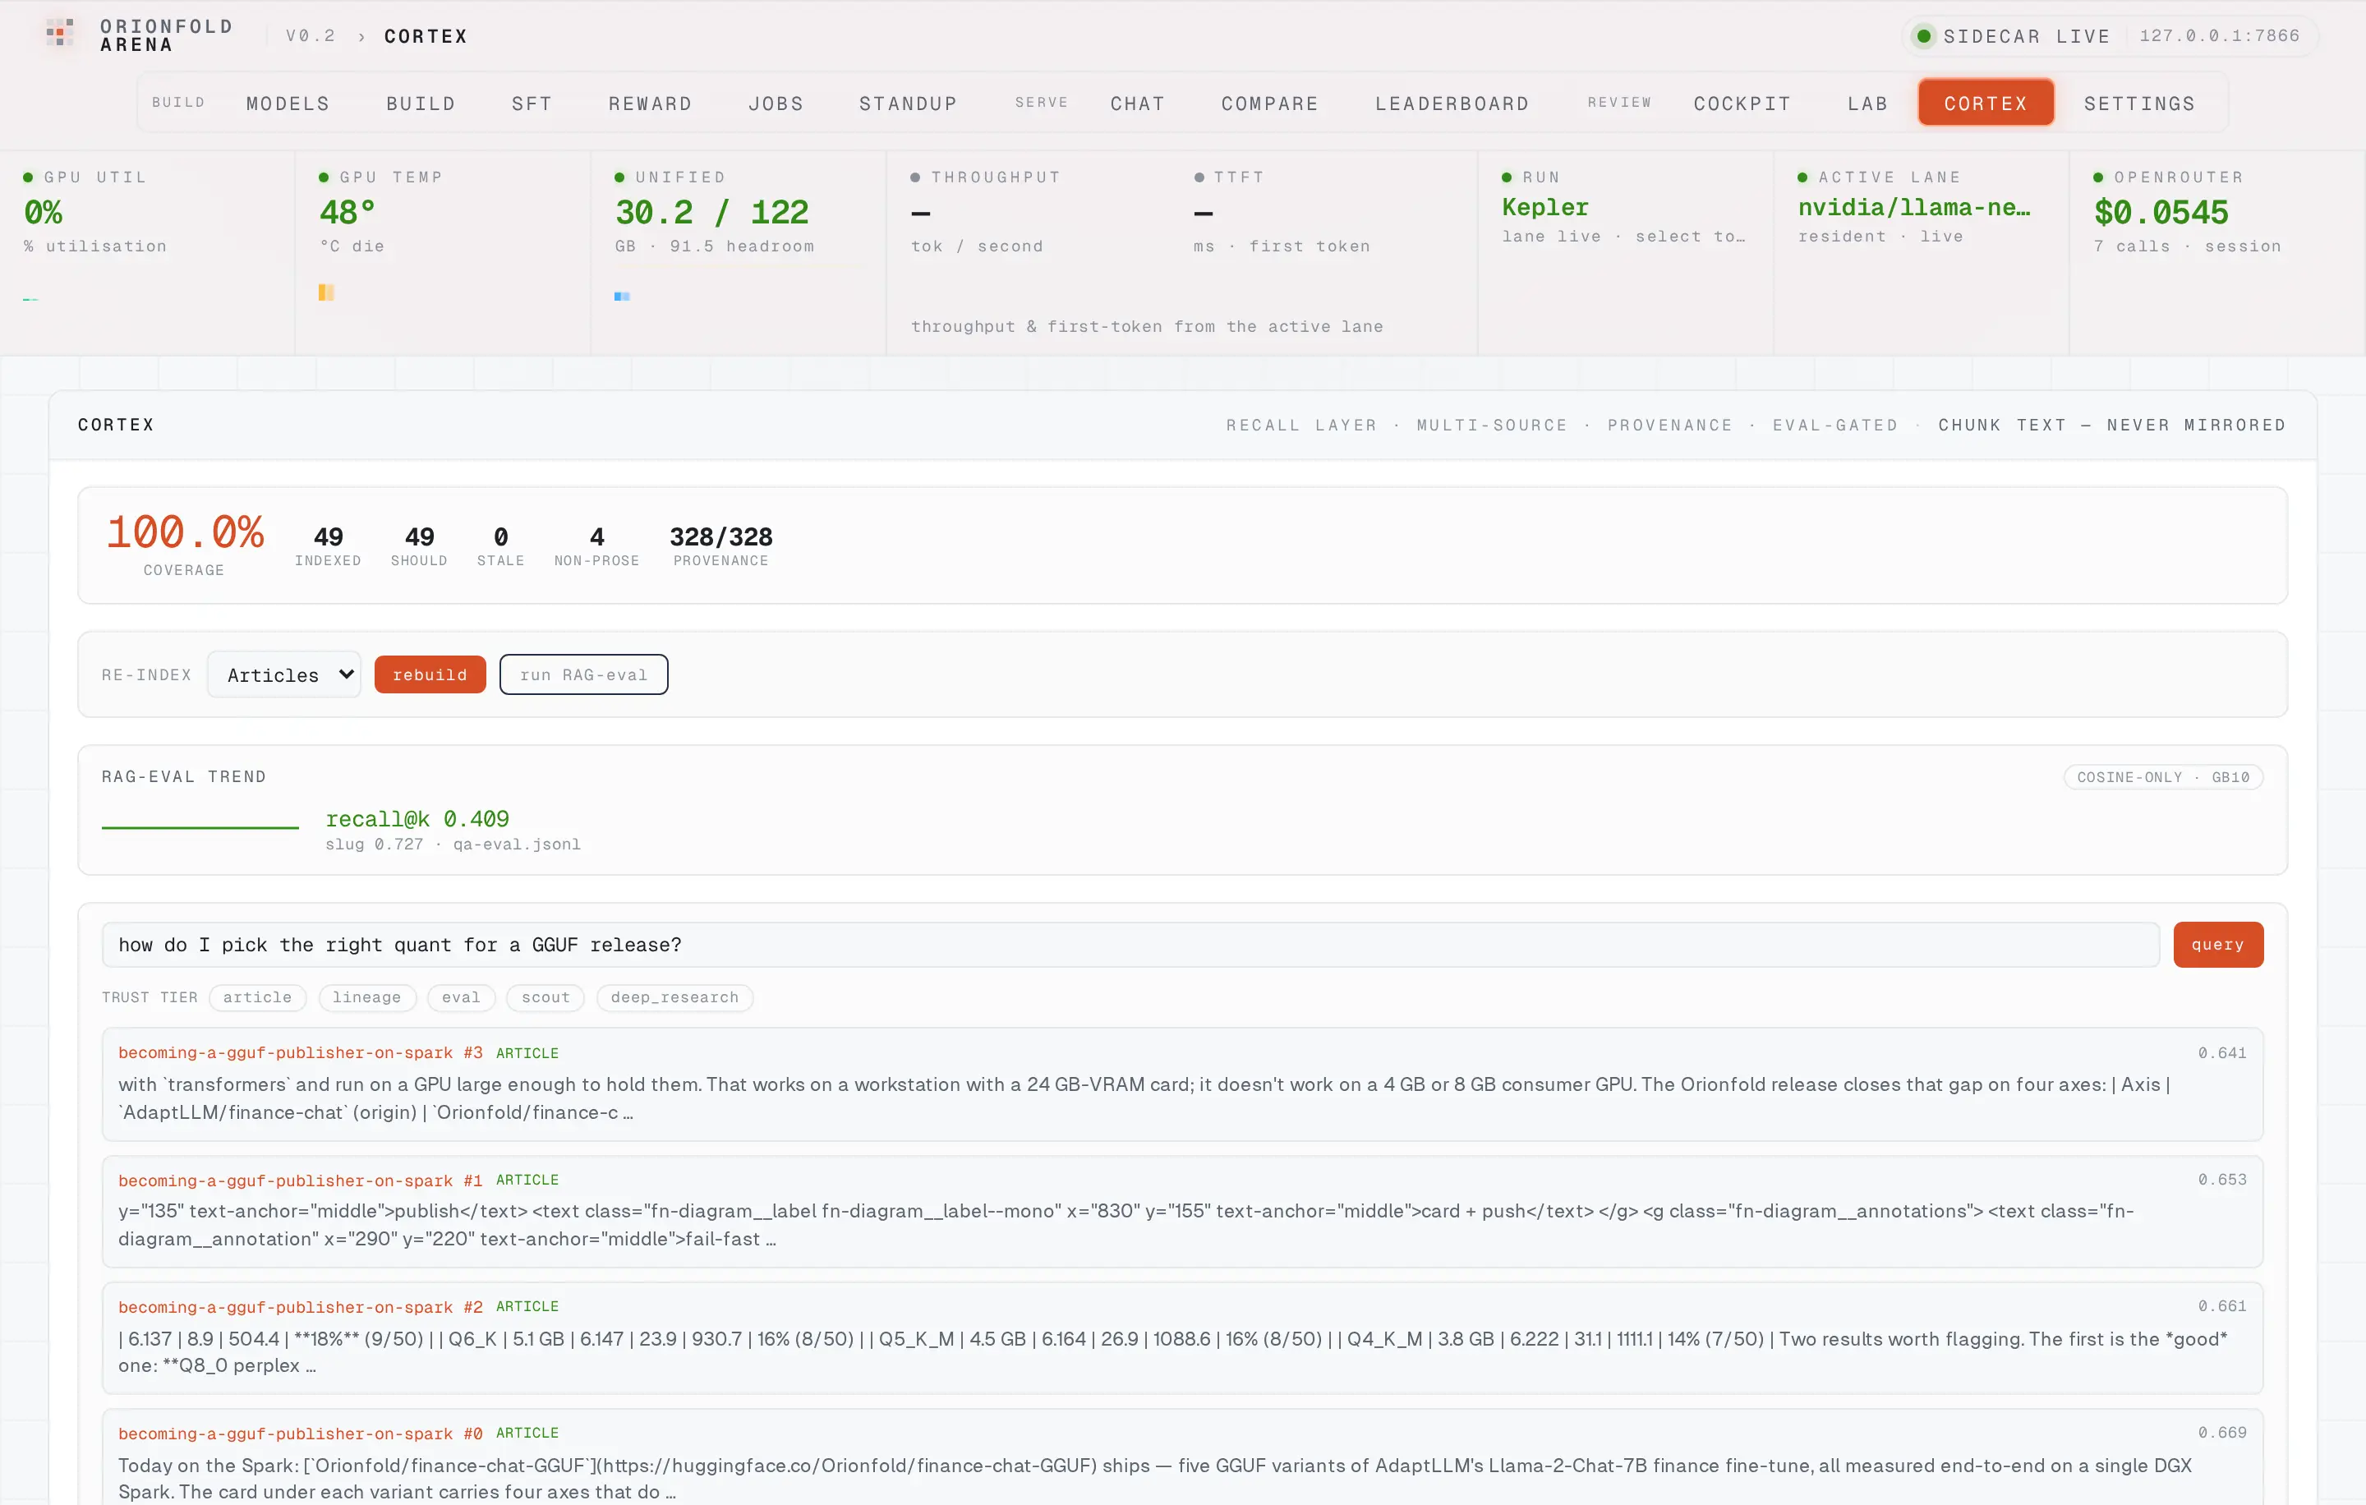
Task: Click the CHUNK TEXT — NEVER MIRRORED label
Action: [x=2111, y=425]
